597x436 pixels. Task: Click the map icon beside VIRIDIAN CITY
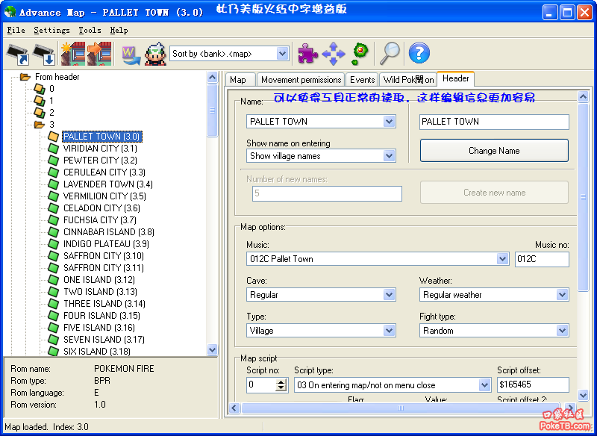53,149
